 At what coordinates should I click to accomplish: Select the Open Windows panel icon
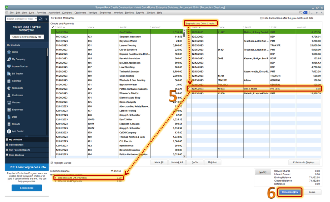(x=7, y=155)
